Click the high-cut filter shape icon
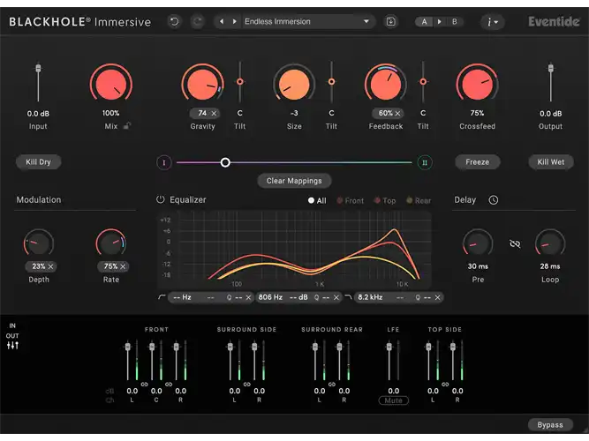The image size is (589, 441). click(x=348, y=297)
